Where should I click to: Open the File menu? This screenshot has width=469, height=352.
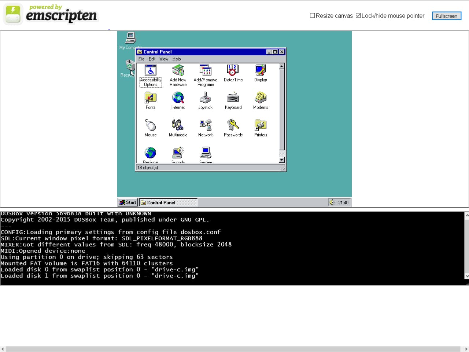point(141,59)
